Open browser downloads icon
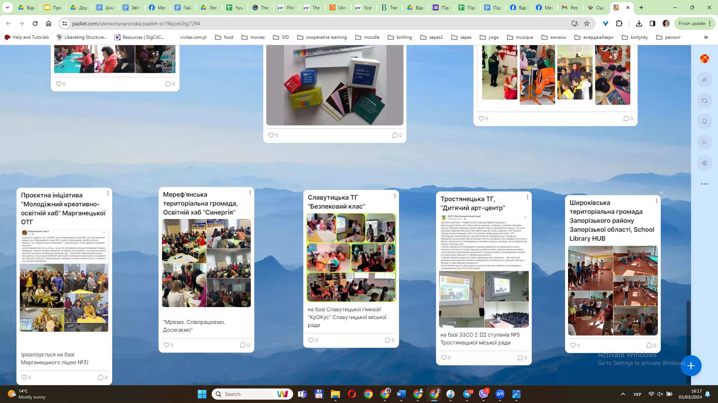The height and width of the screenshot is (403, 718). (x=639, y=24)
